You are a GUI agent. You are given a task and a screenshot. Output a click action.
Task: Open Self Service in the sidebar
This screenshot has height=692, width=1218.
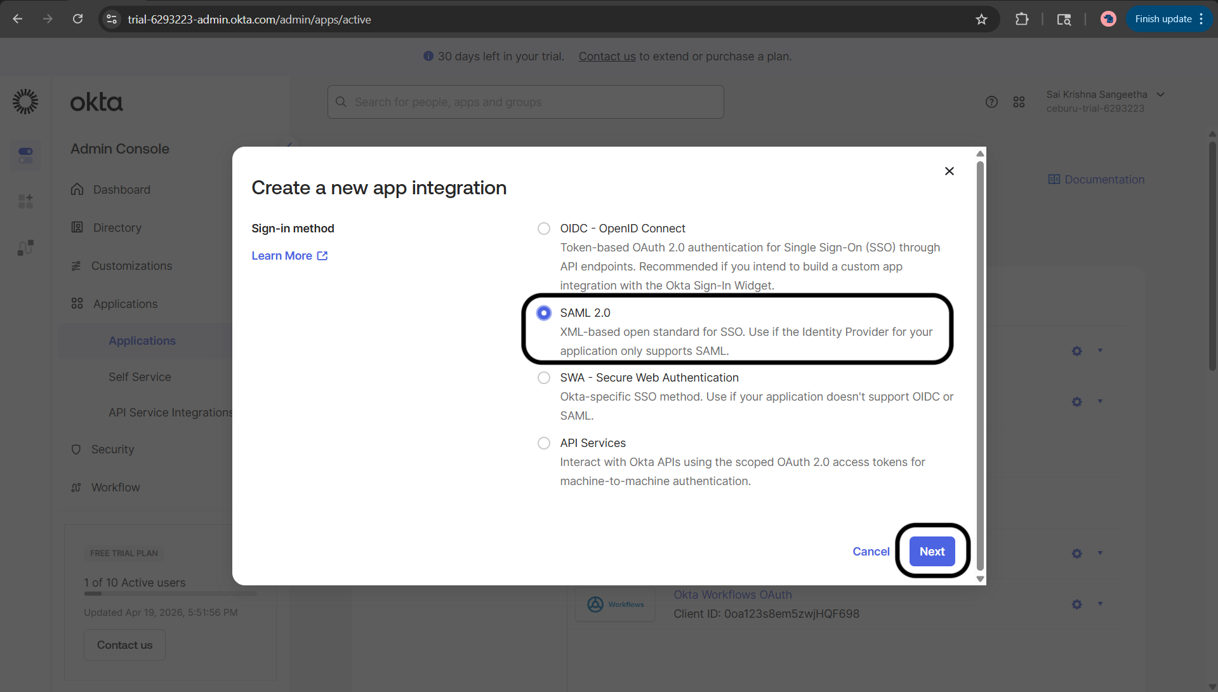(x=140, y=377)
